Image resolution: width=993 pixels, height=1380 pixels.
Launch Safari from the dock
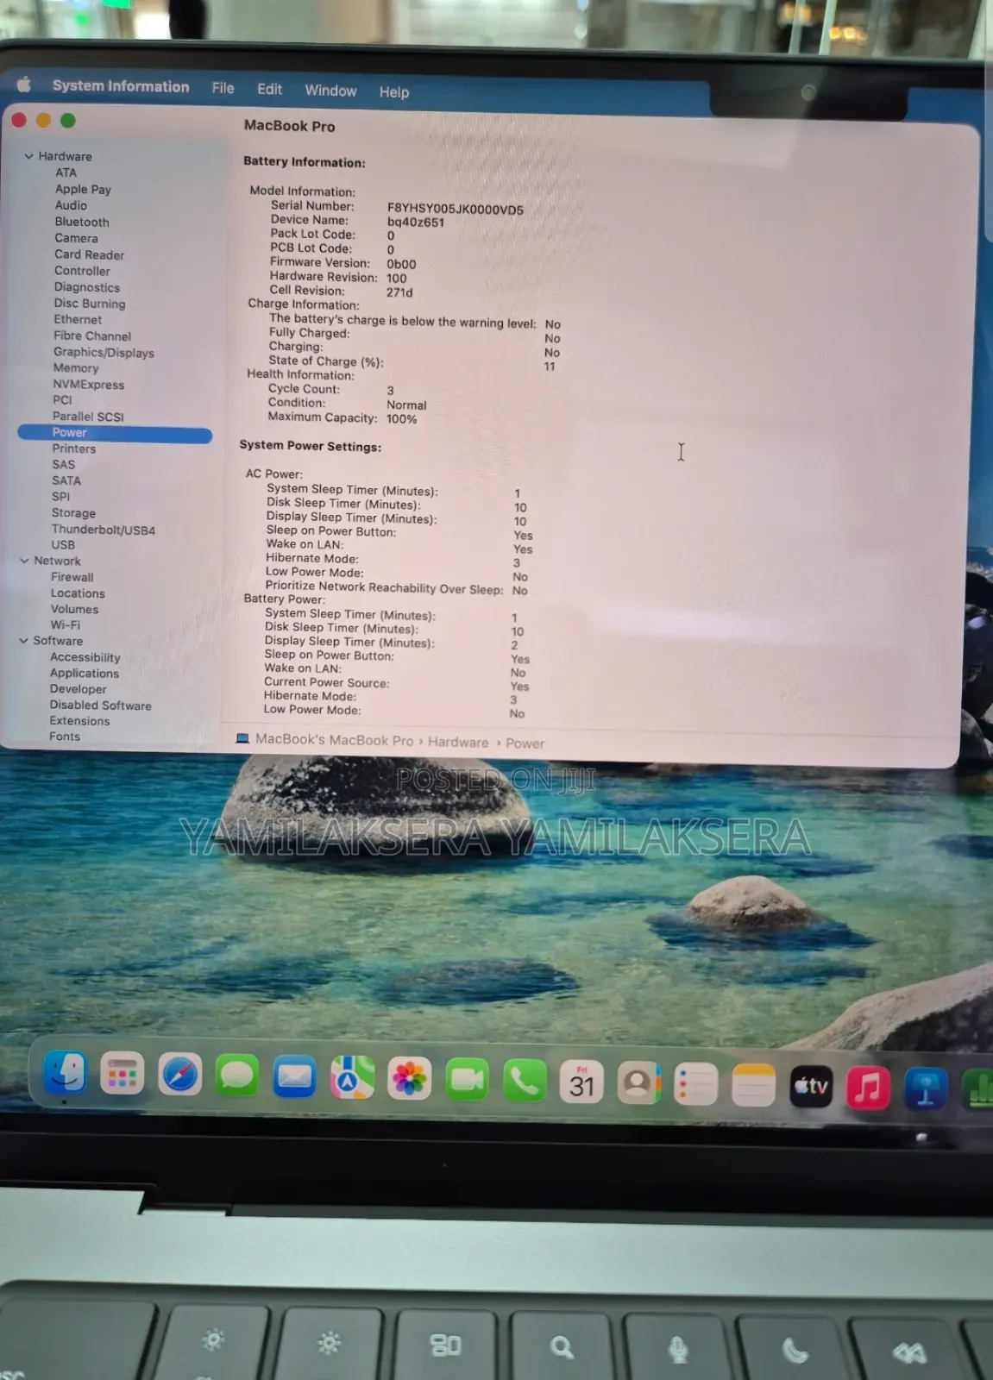click(x=179, y=1076)
